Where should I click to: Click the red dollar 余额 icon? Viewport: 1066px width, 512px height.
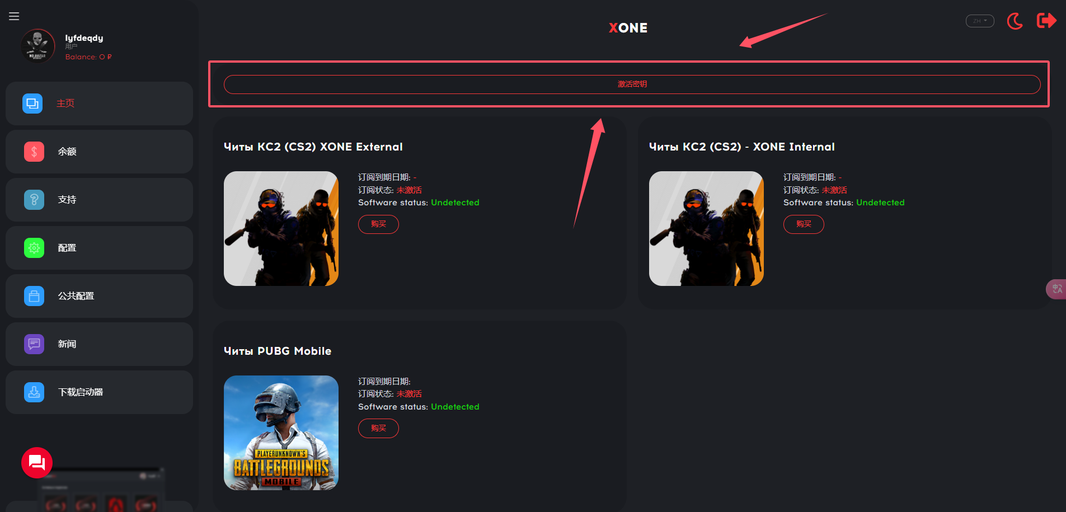point(34,152)
